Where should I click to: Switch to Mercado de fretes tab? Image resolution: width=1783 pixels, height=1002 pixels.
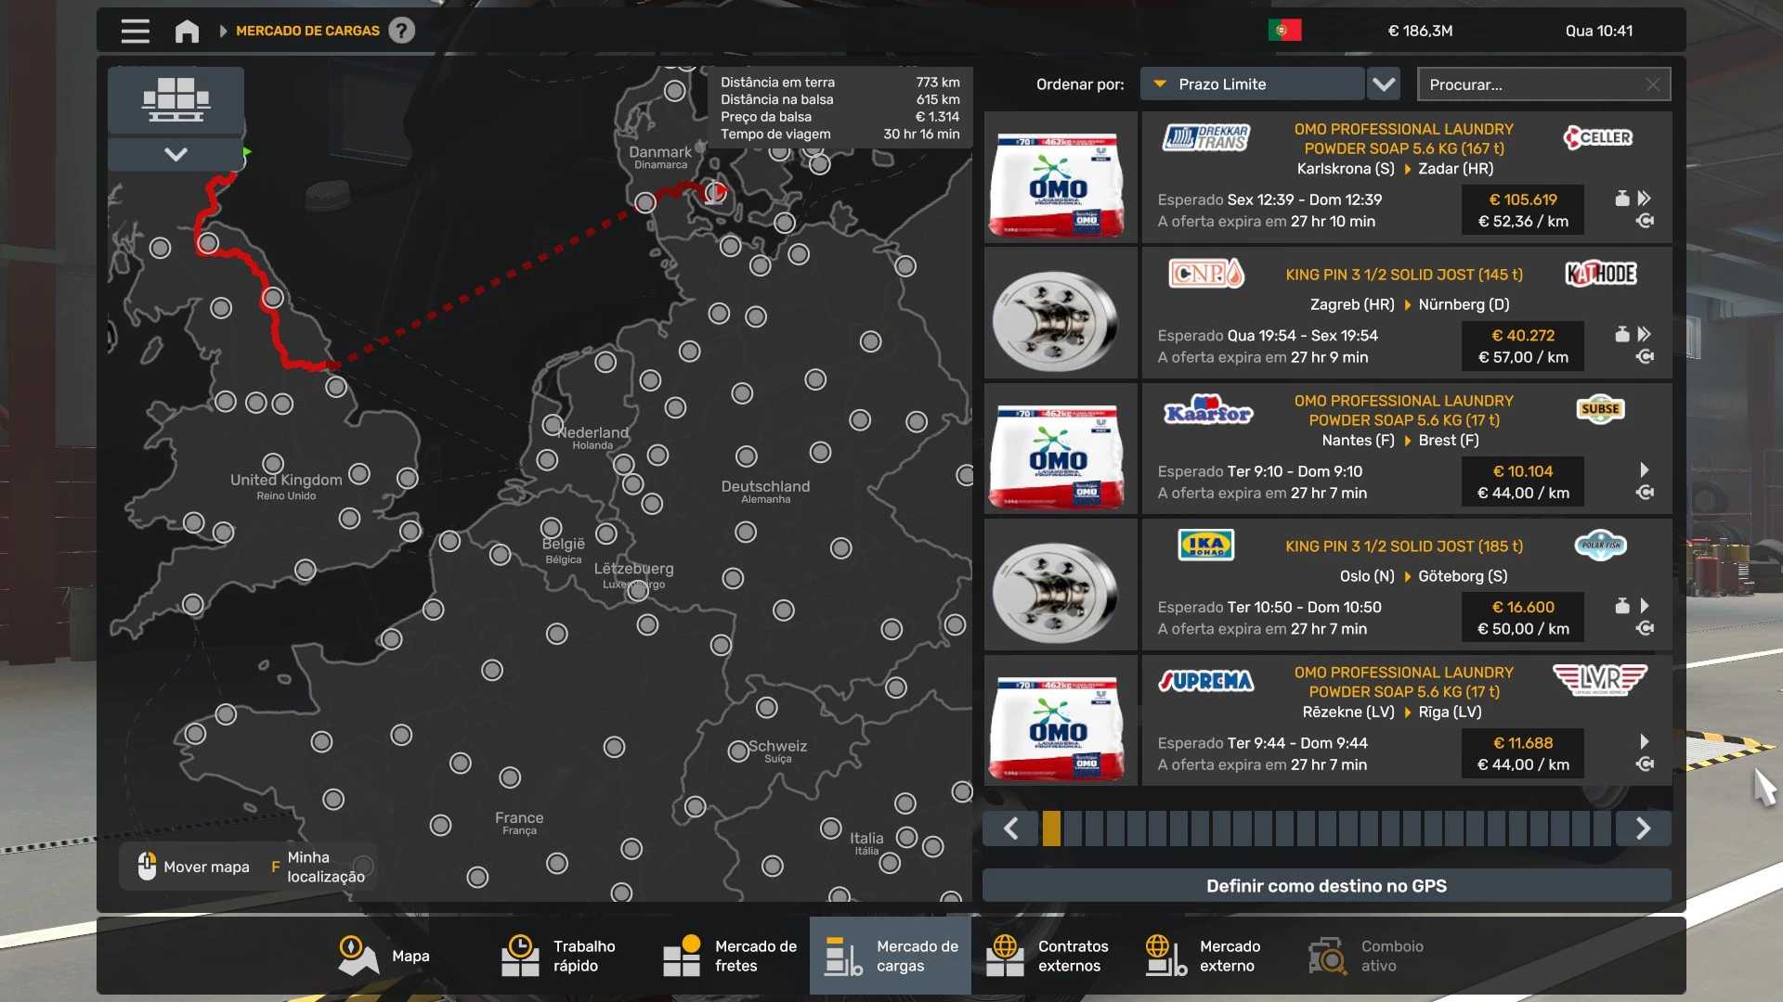tap(731, 956)
